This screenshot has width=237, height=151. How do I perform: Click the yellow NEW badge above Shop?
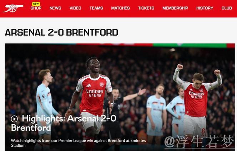coord(36,4)
